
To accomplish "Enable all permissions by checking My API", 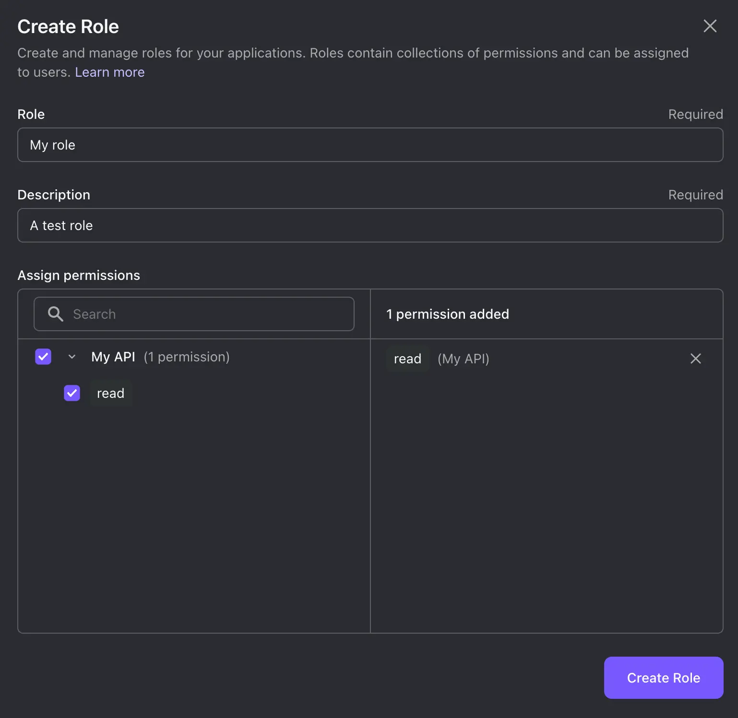I will tap(43, 357).
